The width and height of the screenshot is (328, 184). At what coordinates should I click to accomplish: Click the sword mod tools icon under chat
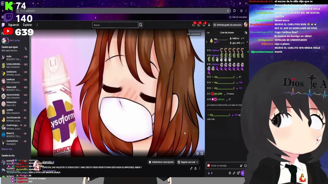(234, 173)
